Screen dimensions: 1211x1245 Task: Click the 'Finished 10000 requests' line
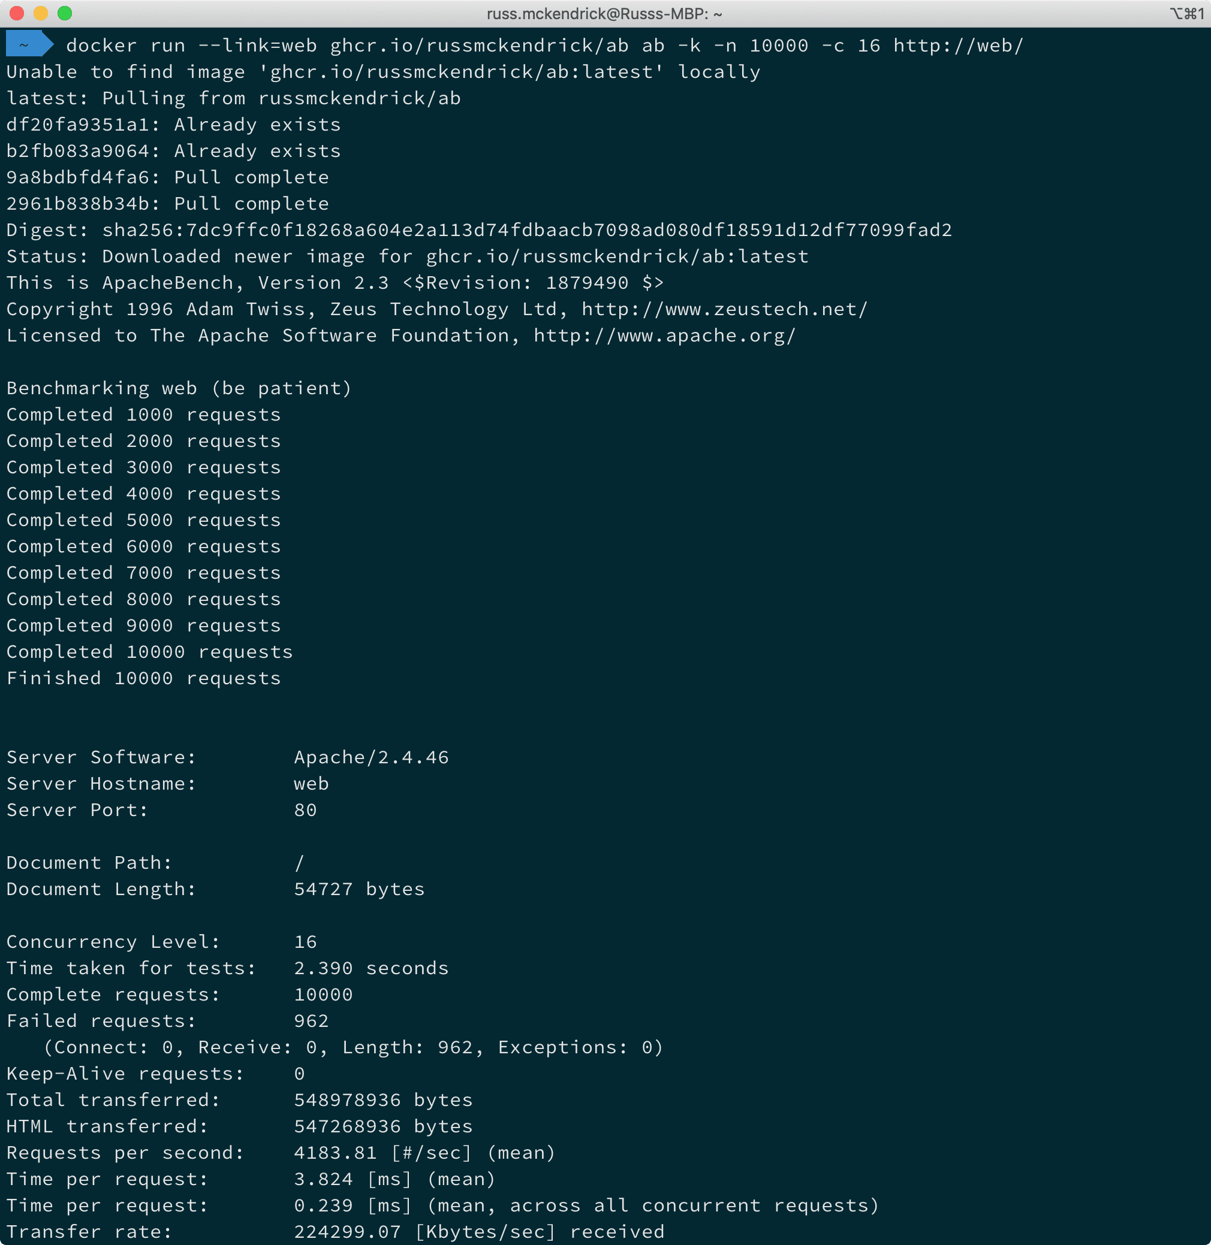pyautogui.click(x=144, y=679)
